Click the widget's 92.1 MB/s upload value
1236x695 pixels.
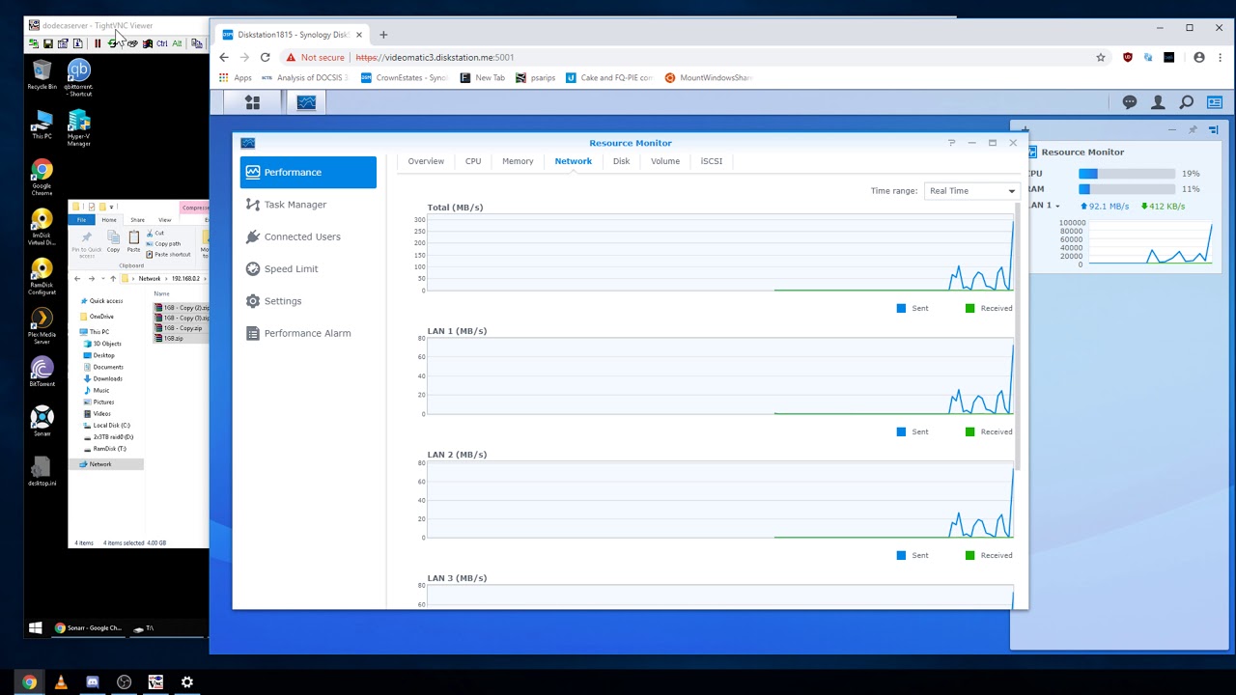[1110, 206]
